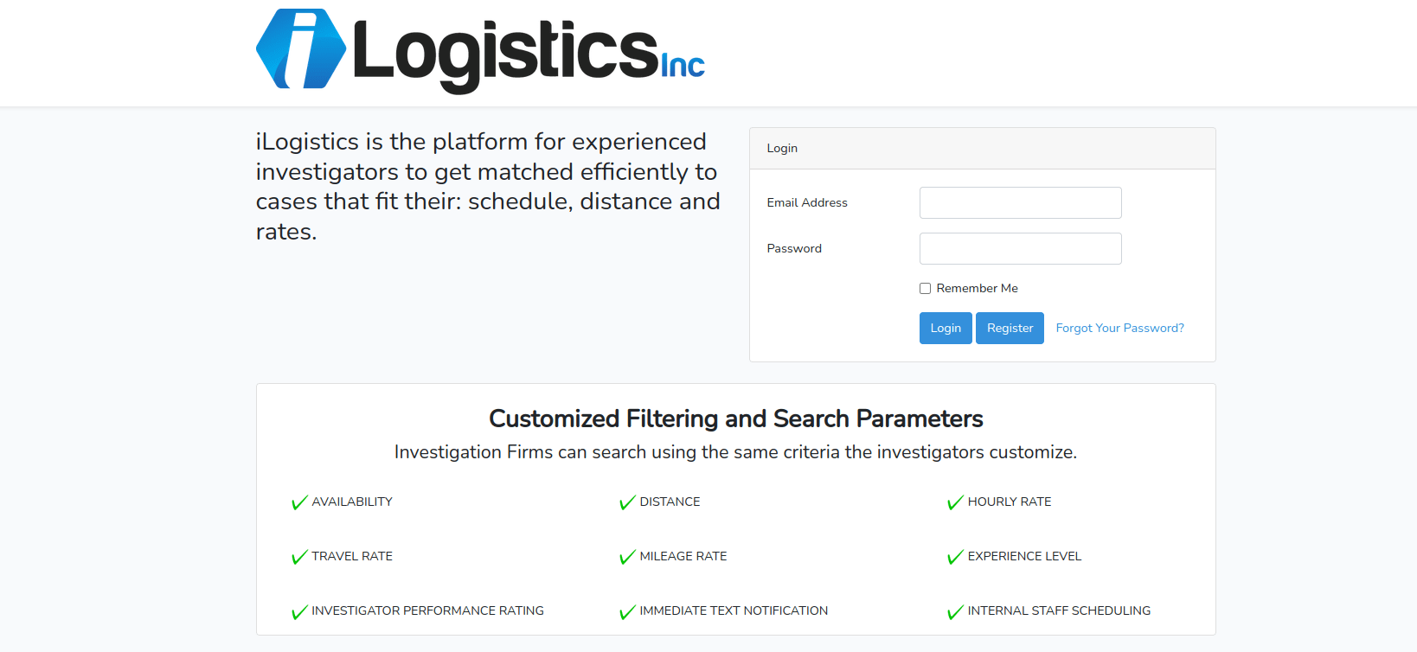
Task: Click the green checkmark beside AVAILABILITY
Action: pos(299,502)
